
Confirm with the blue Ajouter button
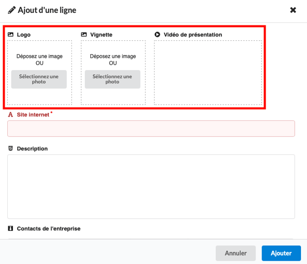(x=281, y=253)
